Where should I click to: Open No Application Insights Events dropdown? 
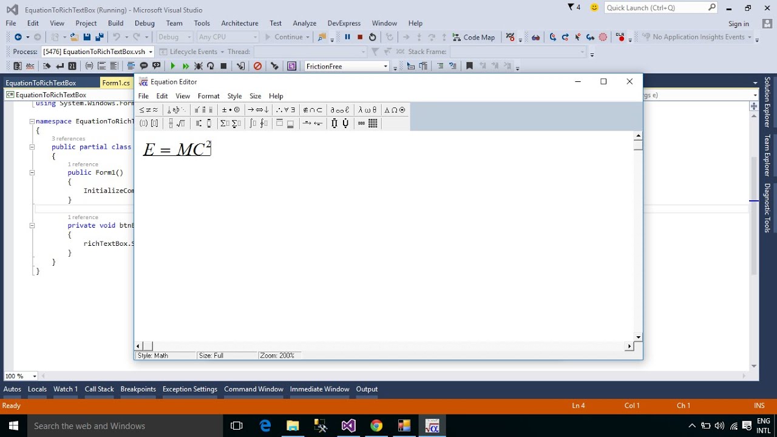[697, 37]
